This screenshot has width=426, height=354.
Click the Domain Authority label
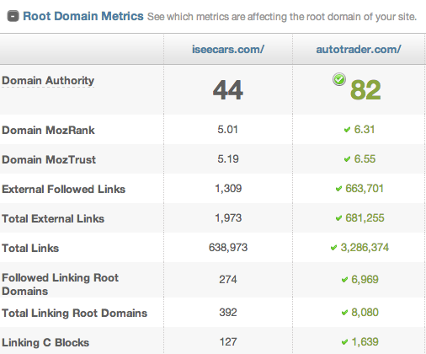click(x=48, y=81)
